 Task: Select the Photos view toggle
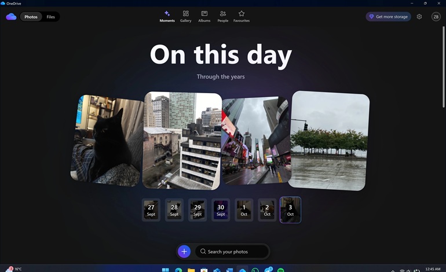pyautogui.click(x=31, y=17)
